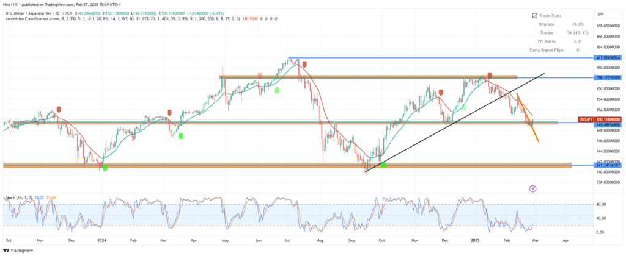Select the black ascending trendline
626x256 pixels.
(455, 123)
